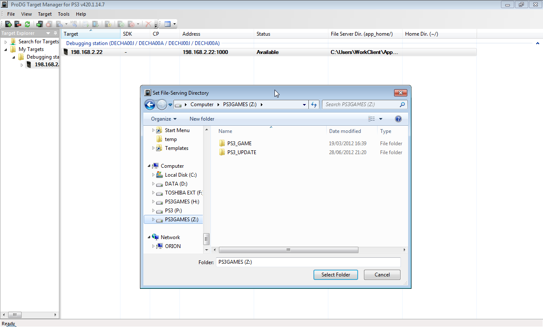543x327 pixels.
Task: Select the 198.168.2.22 row in the target list
Action: tap(269, 52)
